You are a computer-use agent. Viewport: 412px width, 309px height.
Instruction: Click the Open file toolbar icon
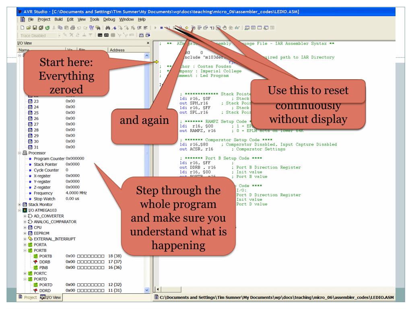[29, 28]
